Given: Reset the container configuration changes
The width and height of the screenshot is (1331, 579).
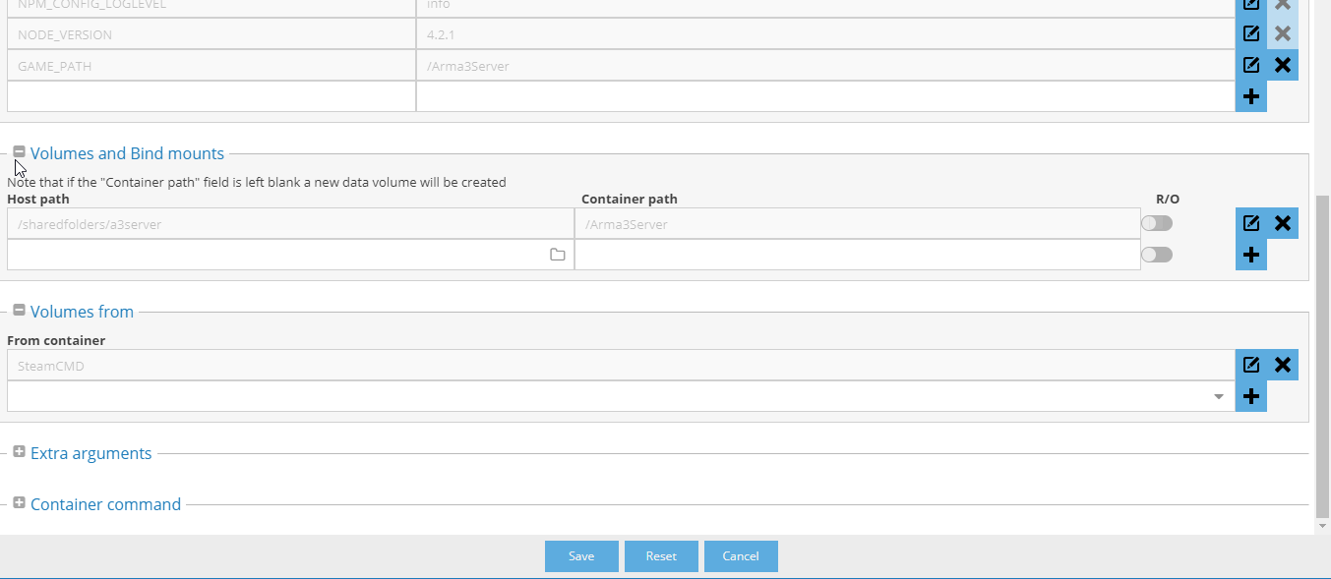Looking at the screenshot, I should pos(660,555).
